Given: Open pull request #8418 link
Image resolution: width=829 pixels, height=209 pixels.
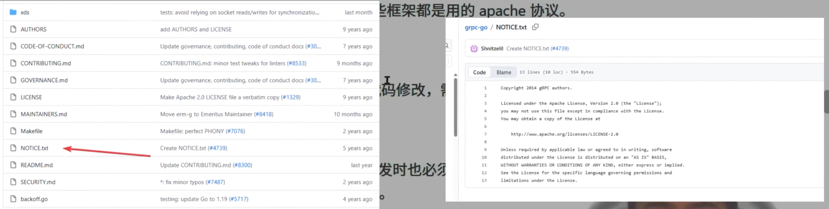Looking at the screenshot, I should click(x=264, y=114).
